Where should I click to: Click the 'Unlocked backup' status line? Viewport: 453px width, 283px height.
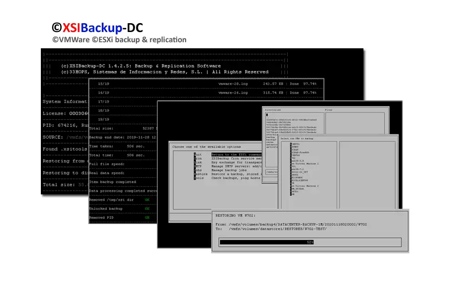(x=119, y=208)
